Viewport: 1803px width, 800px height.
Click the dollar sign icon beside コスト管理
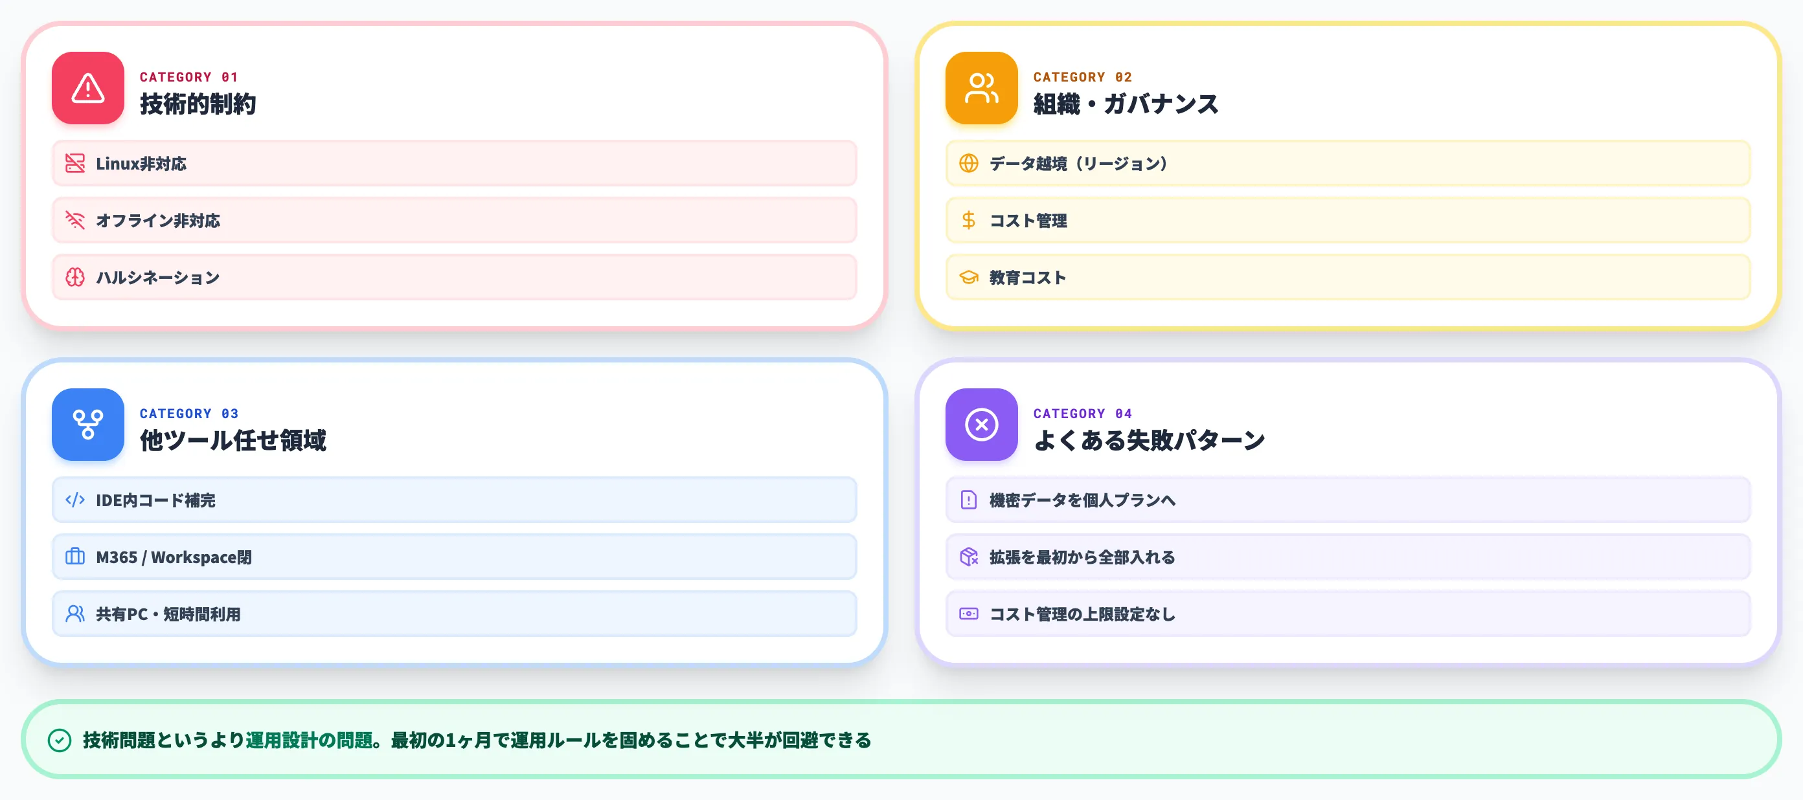(x=969, y=220)
